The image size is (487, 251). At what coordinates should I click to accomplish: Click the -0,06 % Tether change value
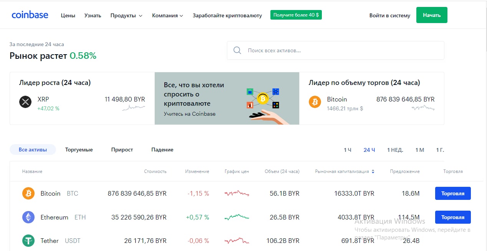(198, 241)
